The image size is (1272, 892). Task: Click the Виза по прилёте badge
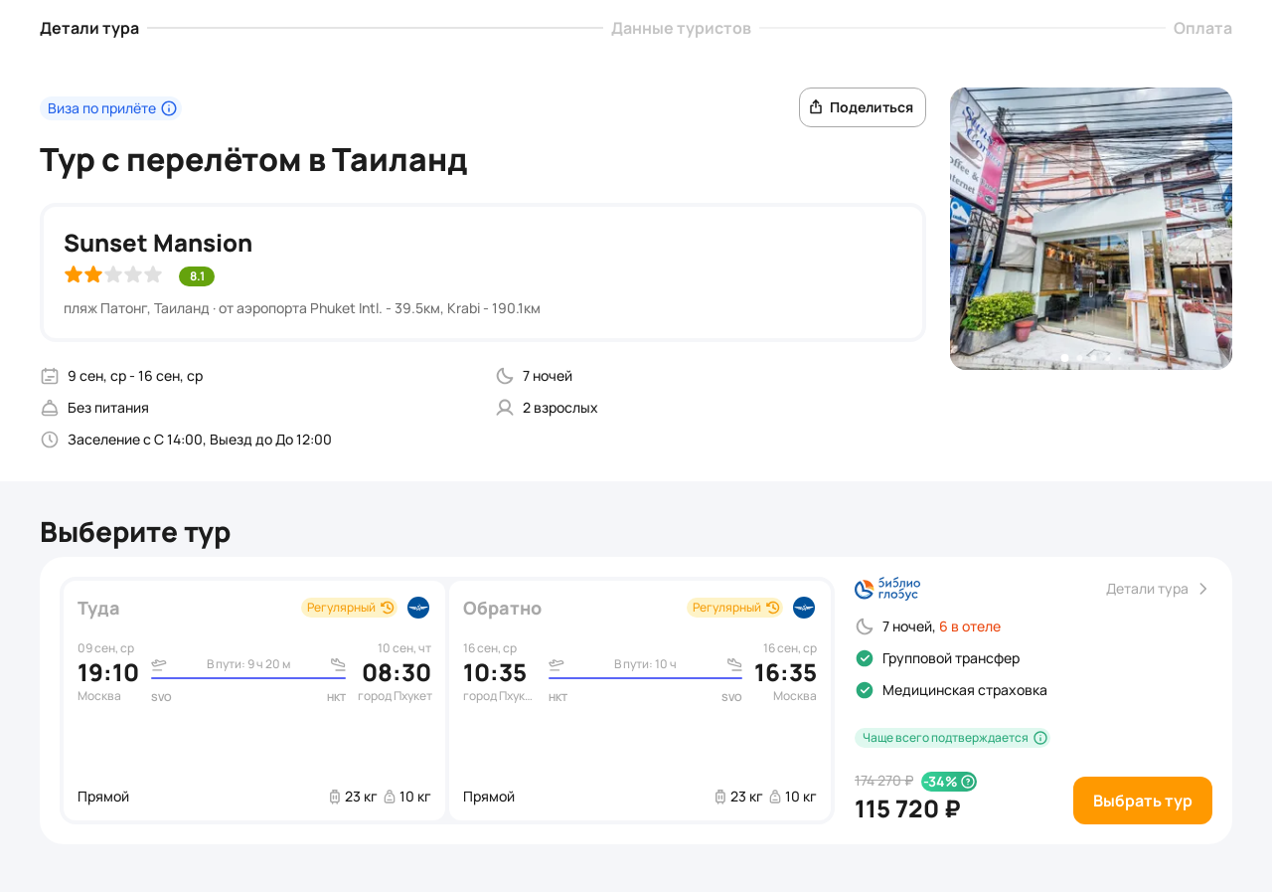coord(111,108)
